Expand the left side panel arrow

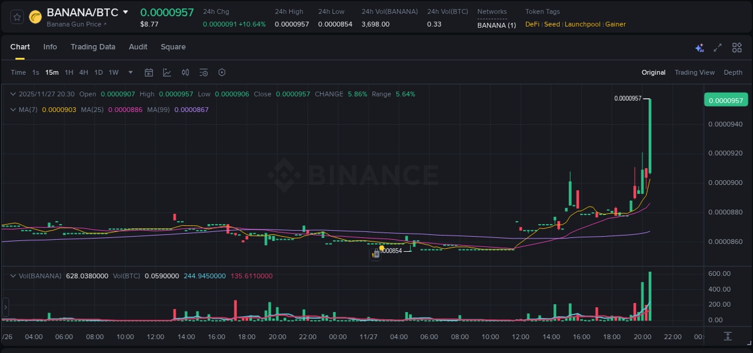pyautogui.click(x=4, y=308)
